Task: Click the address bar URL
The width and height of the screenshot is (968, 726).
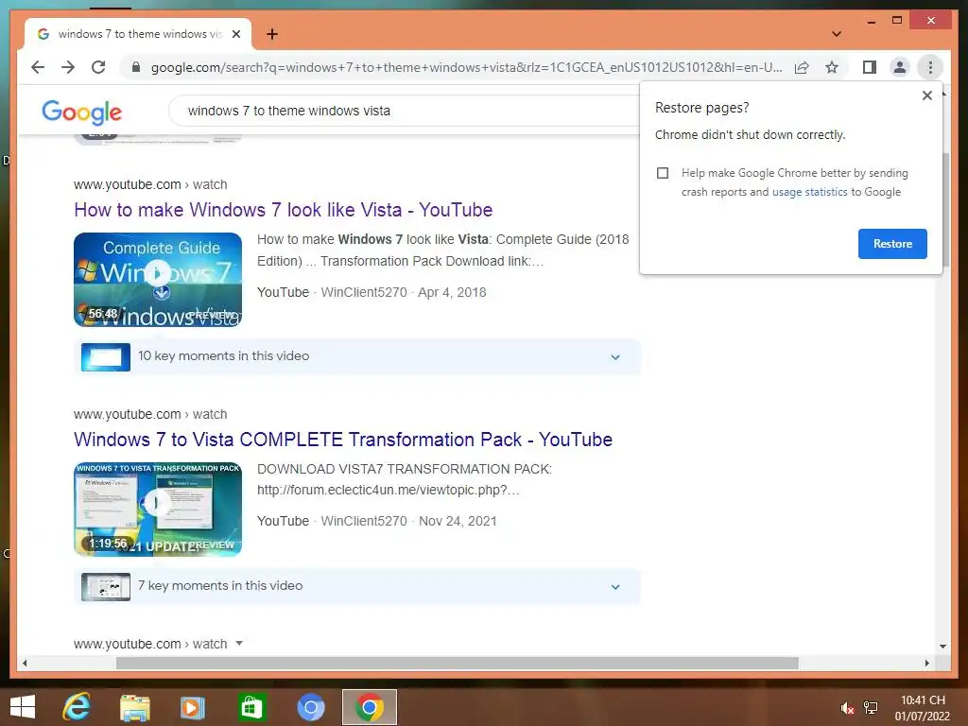Action: 466,67
